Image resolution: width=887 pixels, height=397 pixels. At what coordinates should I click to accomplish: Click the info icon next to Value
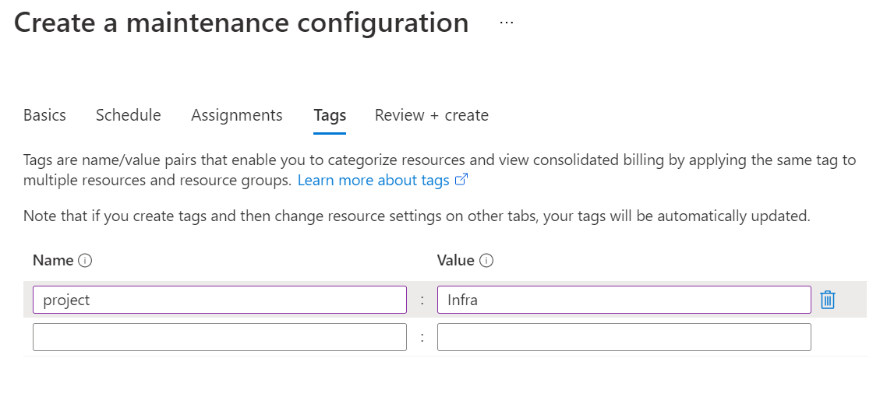[x=486, y=261]
